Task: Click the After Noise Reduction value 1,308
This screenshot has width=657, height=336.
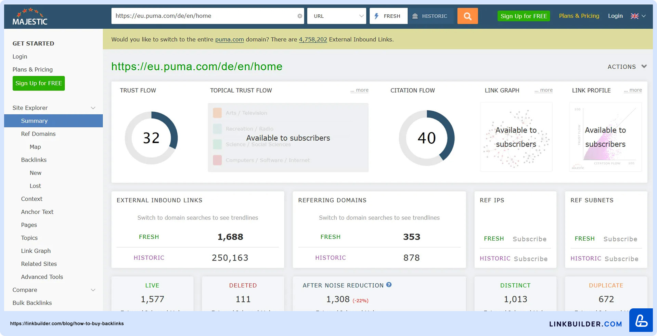Action: 338,299
